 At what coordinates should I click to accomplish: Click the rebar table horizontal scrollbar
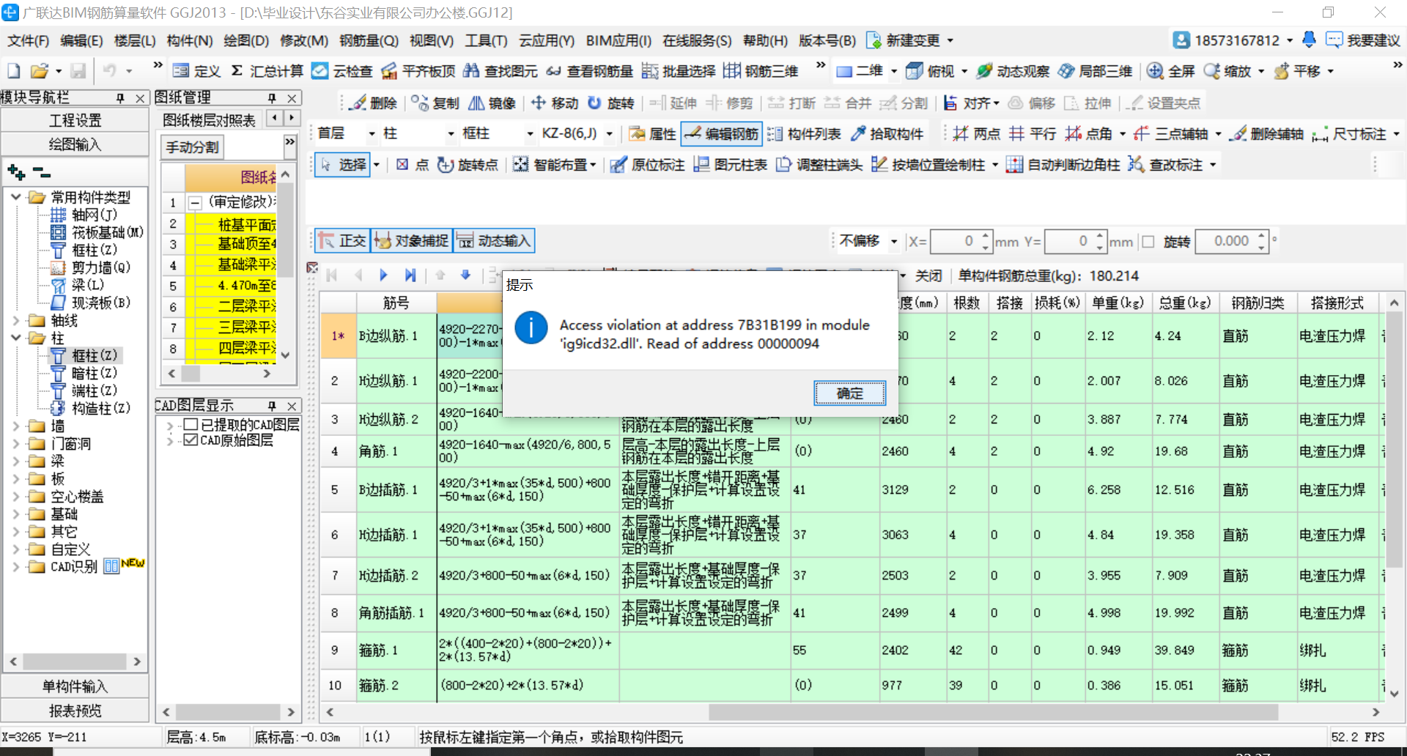[993, 712]
